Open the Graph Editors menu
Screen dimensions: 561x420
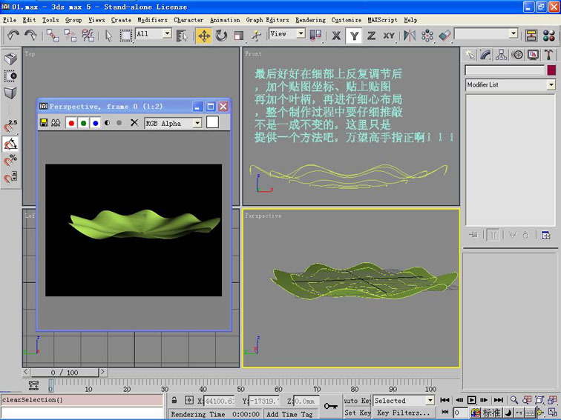[x=267, y=20]
